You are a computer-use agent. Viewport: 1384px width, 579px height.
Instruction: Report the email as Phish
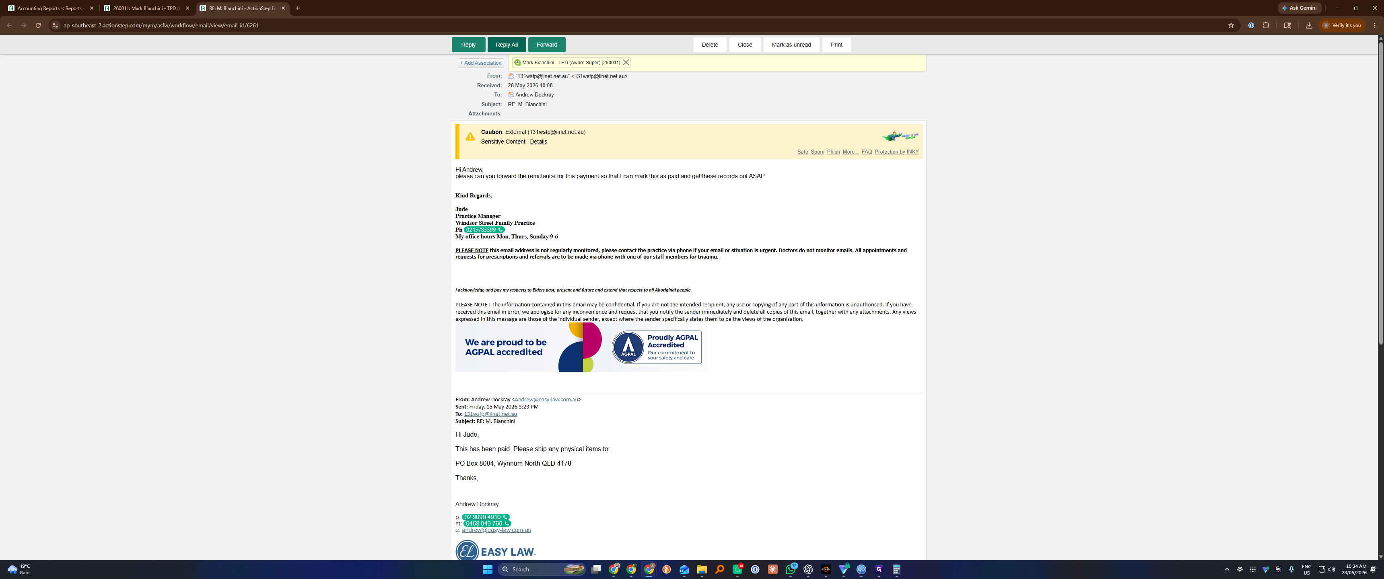coord(833,152)
